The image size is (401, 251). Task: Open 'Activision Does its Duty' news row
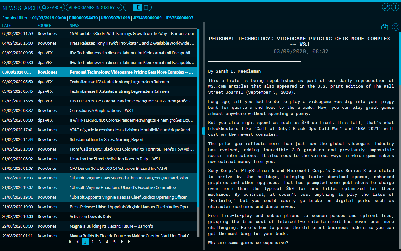click(x=91, y=216)
